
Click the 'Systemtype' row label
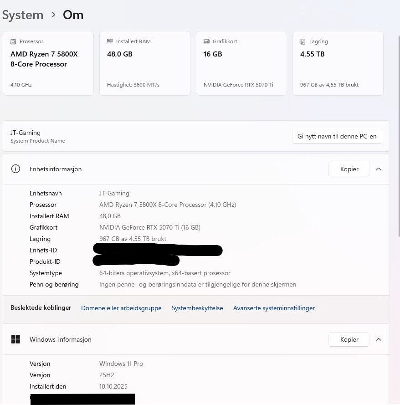pos(46,273)
